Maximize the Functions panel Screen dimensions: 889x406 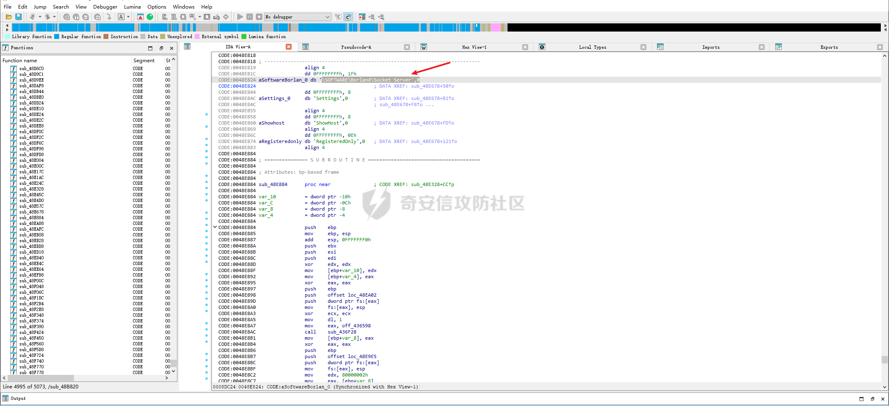pyautogui.click(x=150, y=48)
